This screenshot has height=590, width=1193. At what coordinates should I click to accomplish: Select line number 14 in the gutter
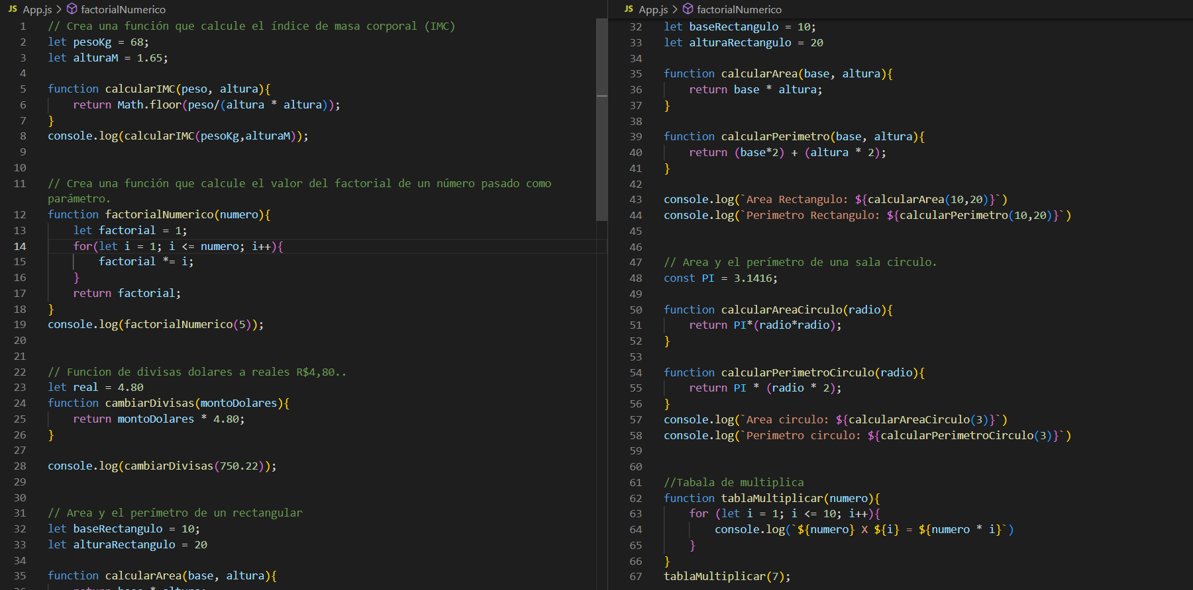(20, 246)
